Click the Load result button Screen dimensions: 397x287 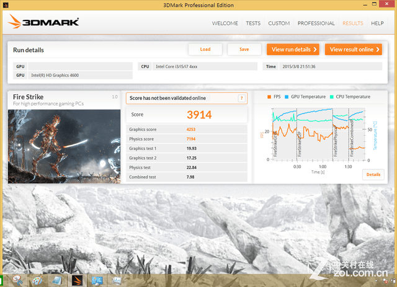coord(205,50)
